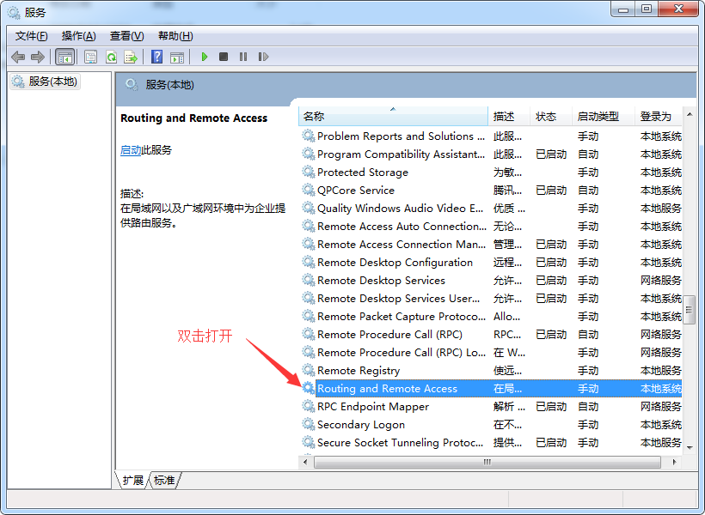The height and width of the screenshot is (515, 705).
Task: Select RPC Endpoint Mapper service
Action: [x=491, y=406]
